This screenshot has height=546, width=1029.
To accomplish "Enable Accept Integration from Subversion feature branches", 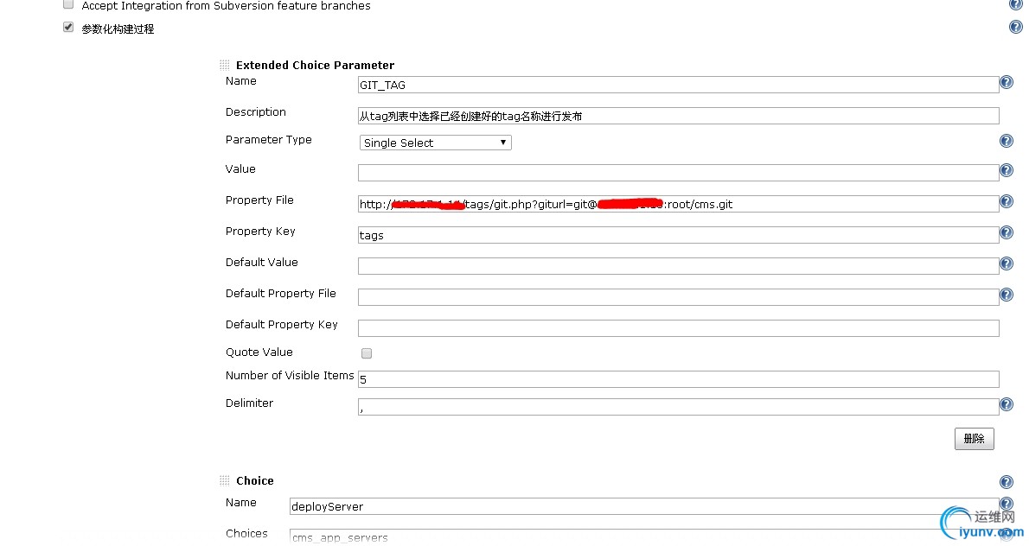I will pos(68,4).
